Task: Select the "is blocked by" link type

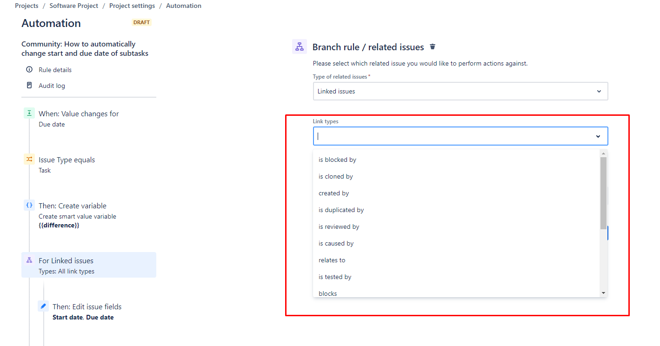Action: pos(337,160)
